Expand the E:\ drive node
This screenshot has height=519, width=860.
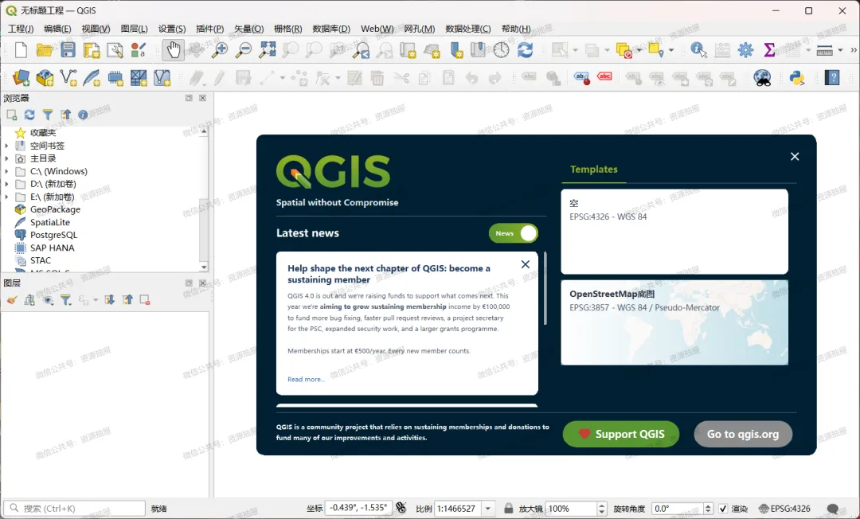(x=6, y=197)
